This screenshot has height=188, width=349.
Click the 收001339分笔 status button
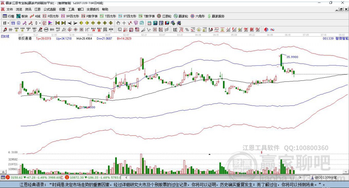pos(324,177)
